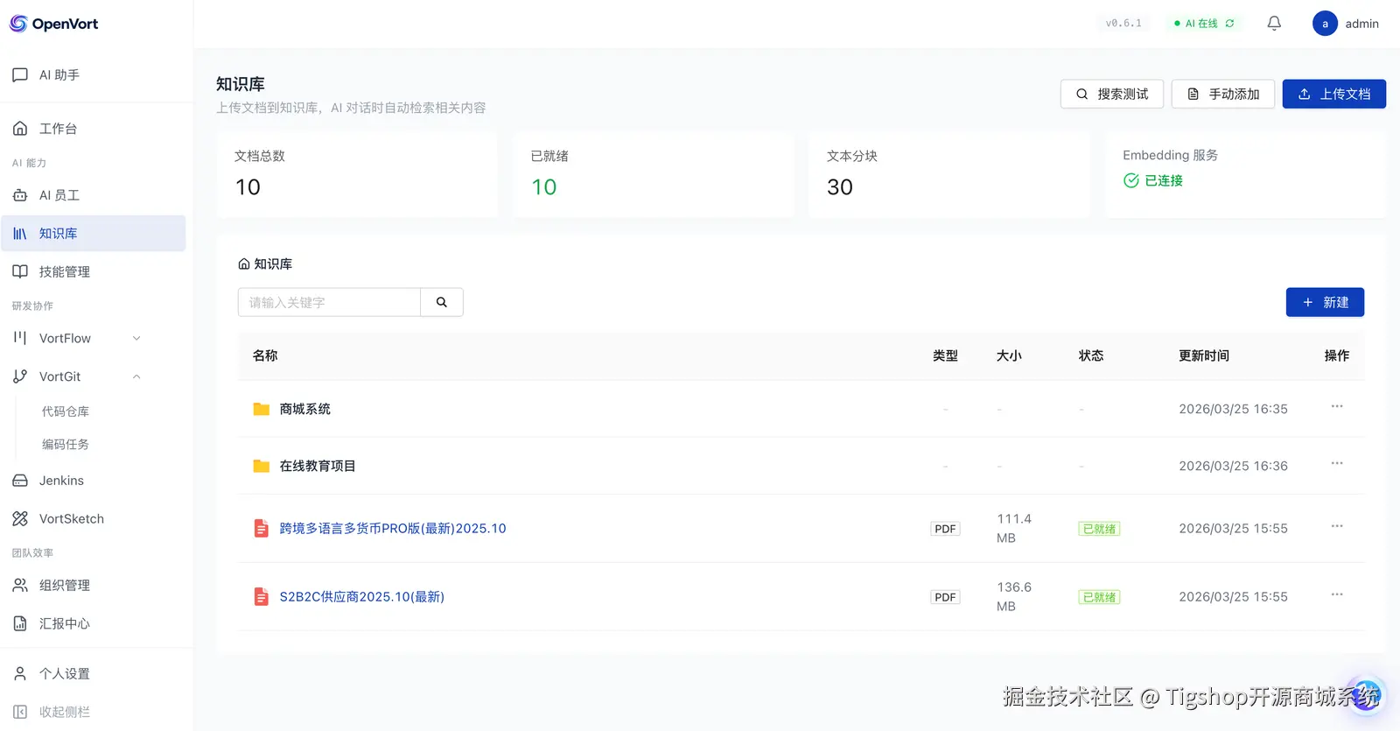This screenshot has height=731, width=1400.
Task: Click 111.4 MB size value
Action: click(1014, 528)
